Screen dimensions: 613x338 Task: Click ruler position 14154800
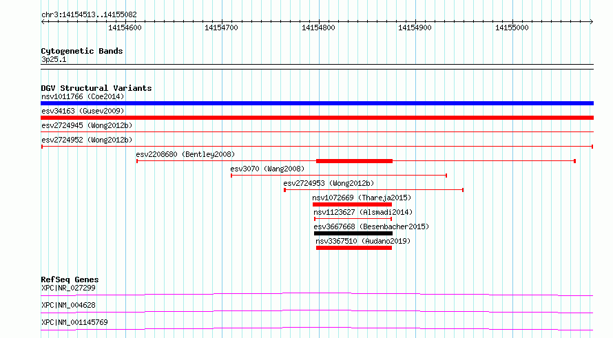(318, 28)
